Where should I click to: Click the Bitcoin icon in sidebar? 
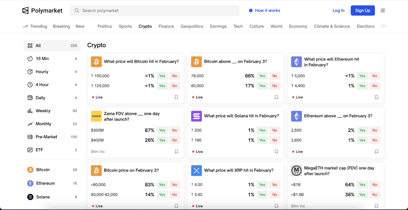(x=30, y=170)
